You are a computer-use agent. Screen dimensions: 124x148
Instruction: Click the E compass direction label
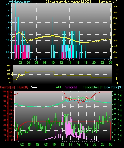click(117, 78)
